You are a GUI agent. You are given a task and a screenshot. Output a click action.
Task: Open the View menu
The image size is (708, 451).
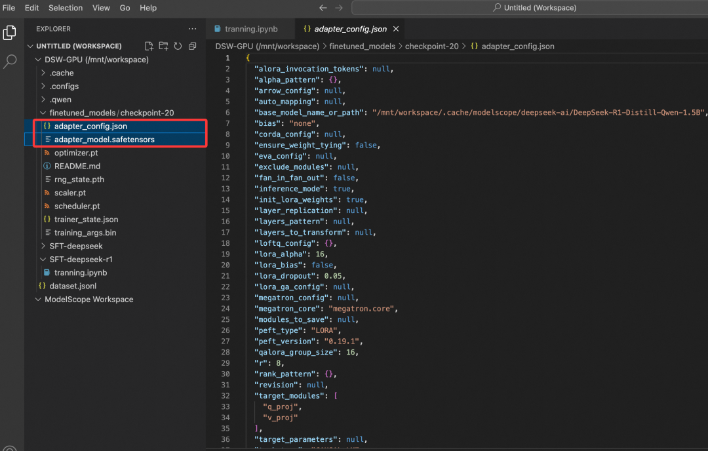[x=101, y=8]
